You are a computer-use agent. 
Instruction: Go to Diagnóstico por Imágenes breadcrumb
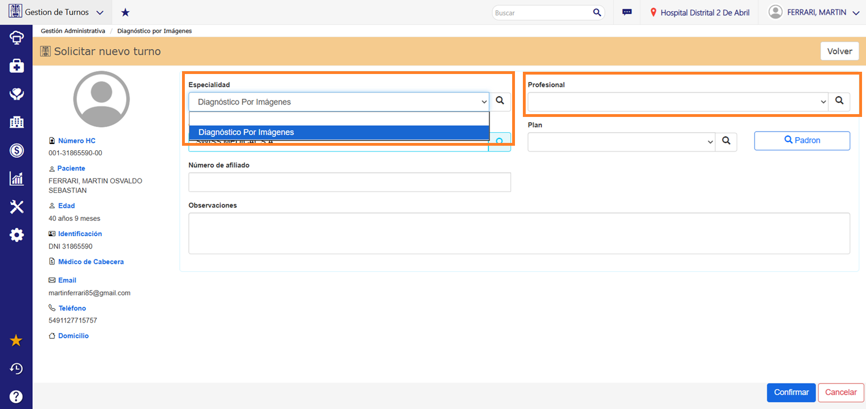click(x=154, y=31)
